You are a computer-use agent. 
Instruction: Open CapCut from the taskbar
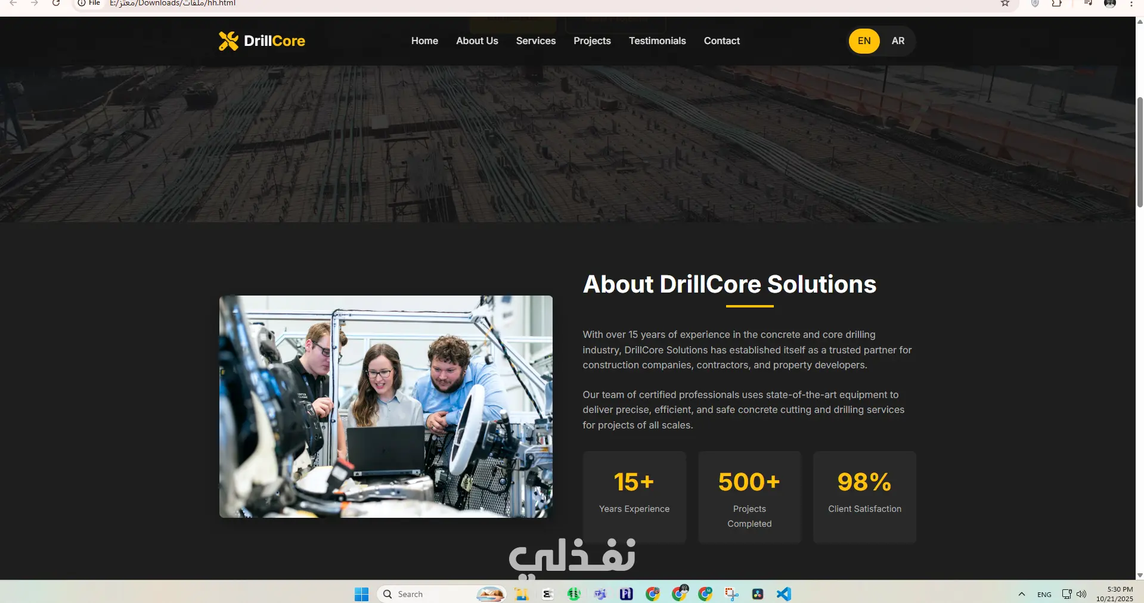pyautogui.click(x=548, y=594)
